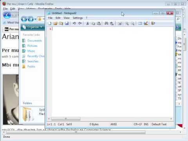Click the Cut scissors icon
The width and height of the screenshot is (188, 141).
(87, 23)
